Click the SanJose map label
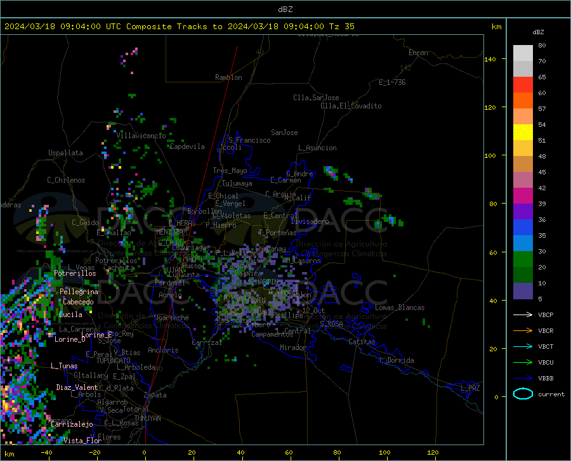The width and height of the screenshot is (571, 461). click(x=284, y=133)
